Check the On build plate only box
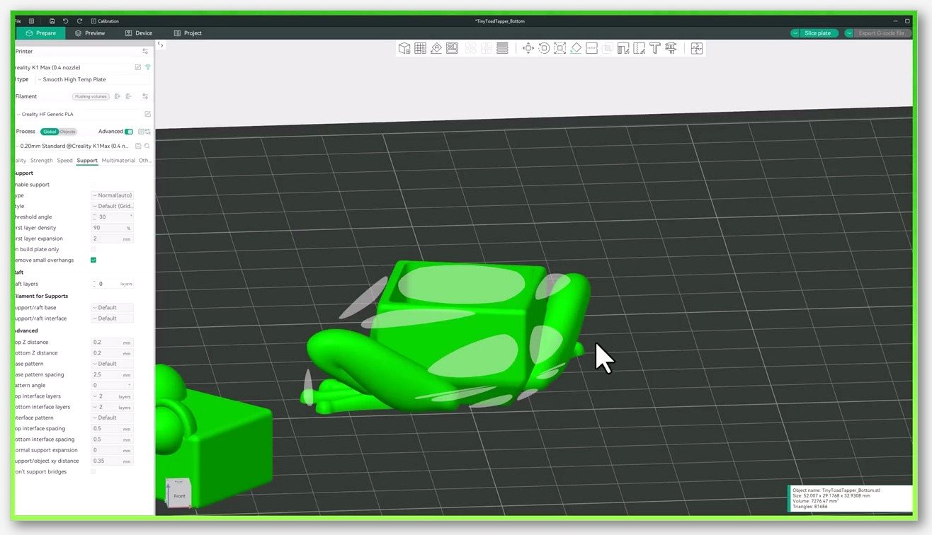 pos(93,249)
